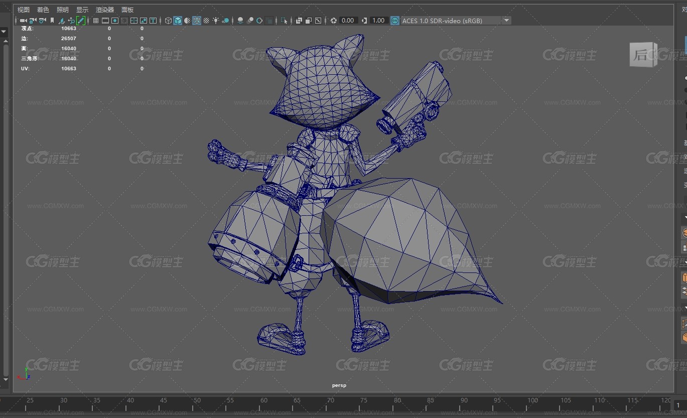Toggle the Safe Action icon

coord(144,21)
